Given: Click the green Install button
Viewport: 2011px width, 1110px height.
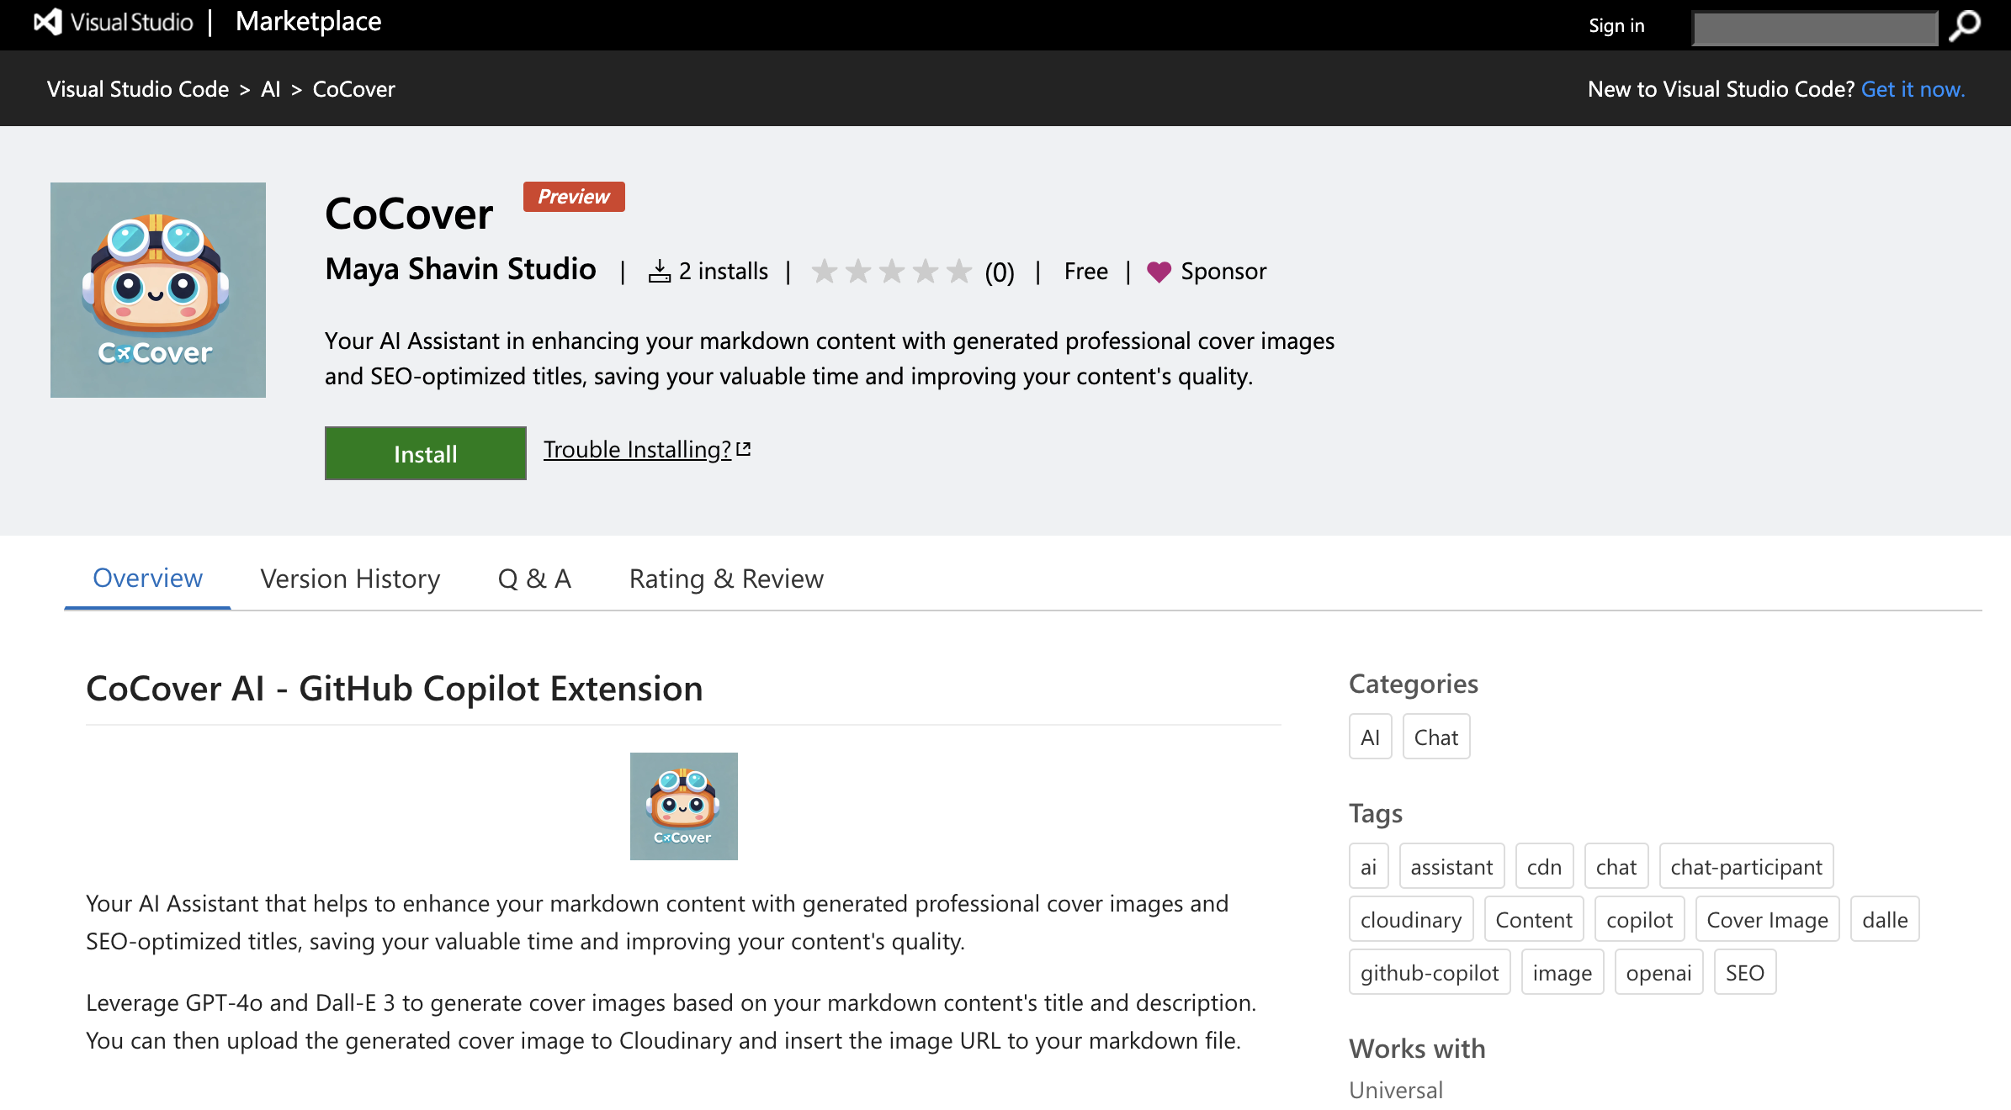Looking at the screenshot, I should (x=426, y=453).
